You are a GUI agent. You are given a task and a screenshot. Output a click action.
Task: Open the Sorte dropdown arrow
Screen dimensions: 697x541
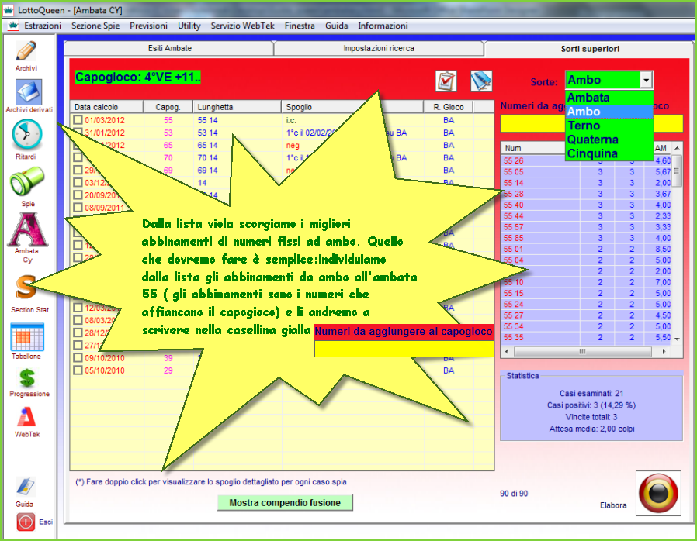(x=646, y=81)
